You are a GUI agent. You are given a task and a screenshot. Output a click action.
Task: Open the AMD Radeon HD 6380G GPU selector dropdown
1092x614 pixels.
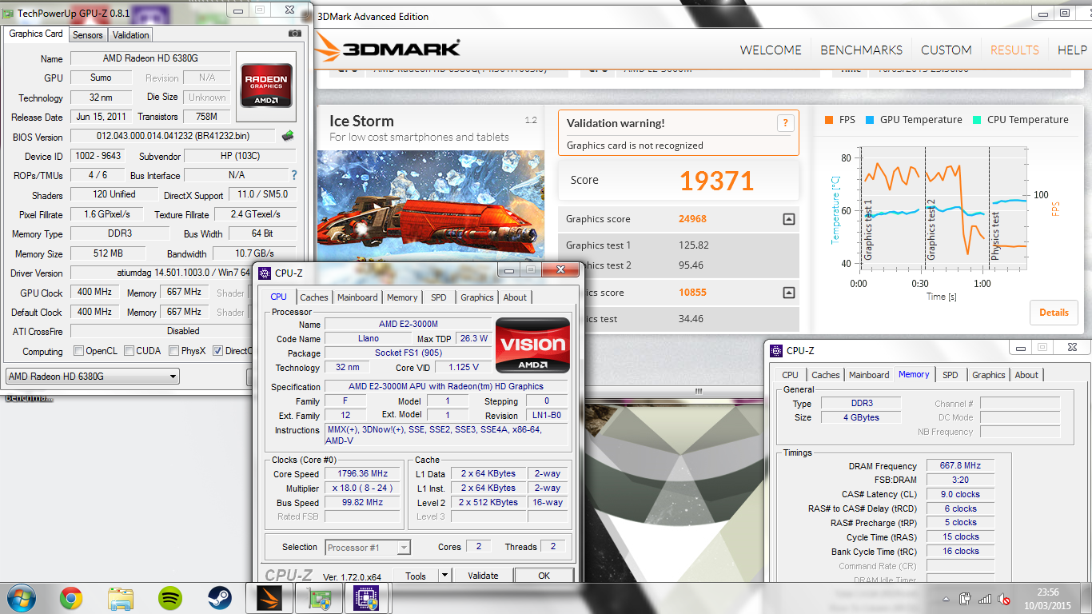pyautogui.click(x=92, y=377)
